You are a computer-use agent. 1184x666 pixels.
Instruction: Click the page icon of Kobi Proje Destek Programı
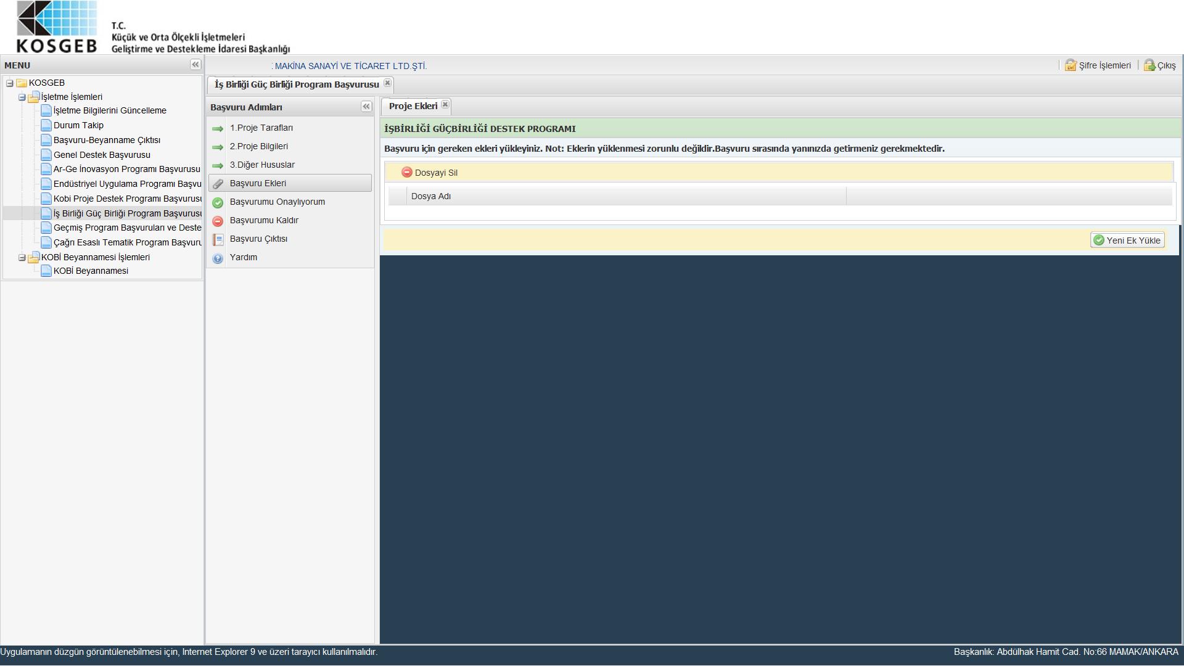pyautogui.click(x=46, y=199)
